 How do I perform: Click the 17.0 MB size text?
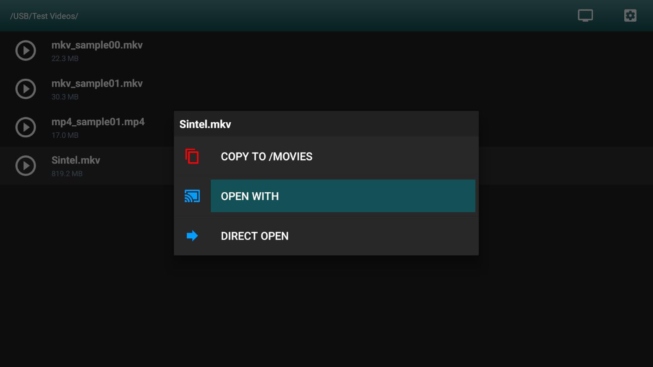point(65,135)
